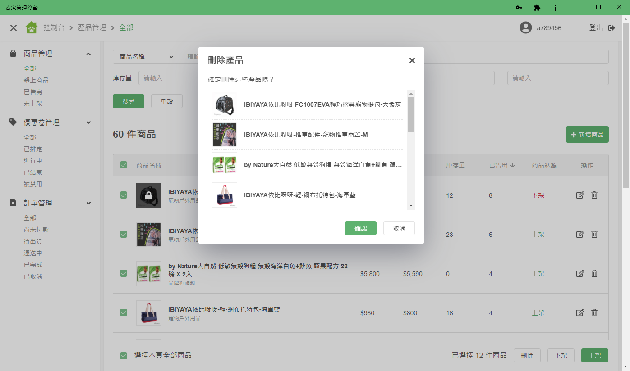
Task: Expand the 優惠卷管理 chevron
Action: [x=88, y=122]
